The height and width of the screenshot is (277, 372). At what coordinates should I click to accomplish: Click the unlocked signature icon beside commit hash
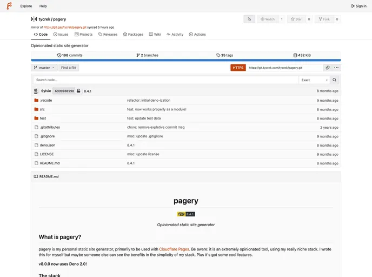coord(78,91)
